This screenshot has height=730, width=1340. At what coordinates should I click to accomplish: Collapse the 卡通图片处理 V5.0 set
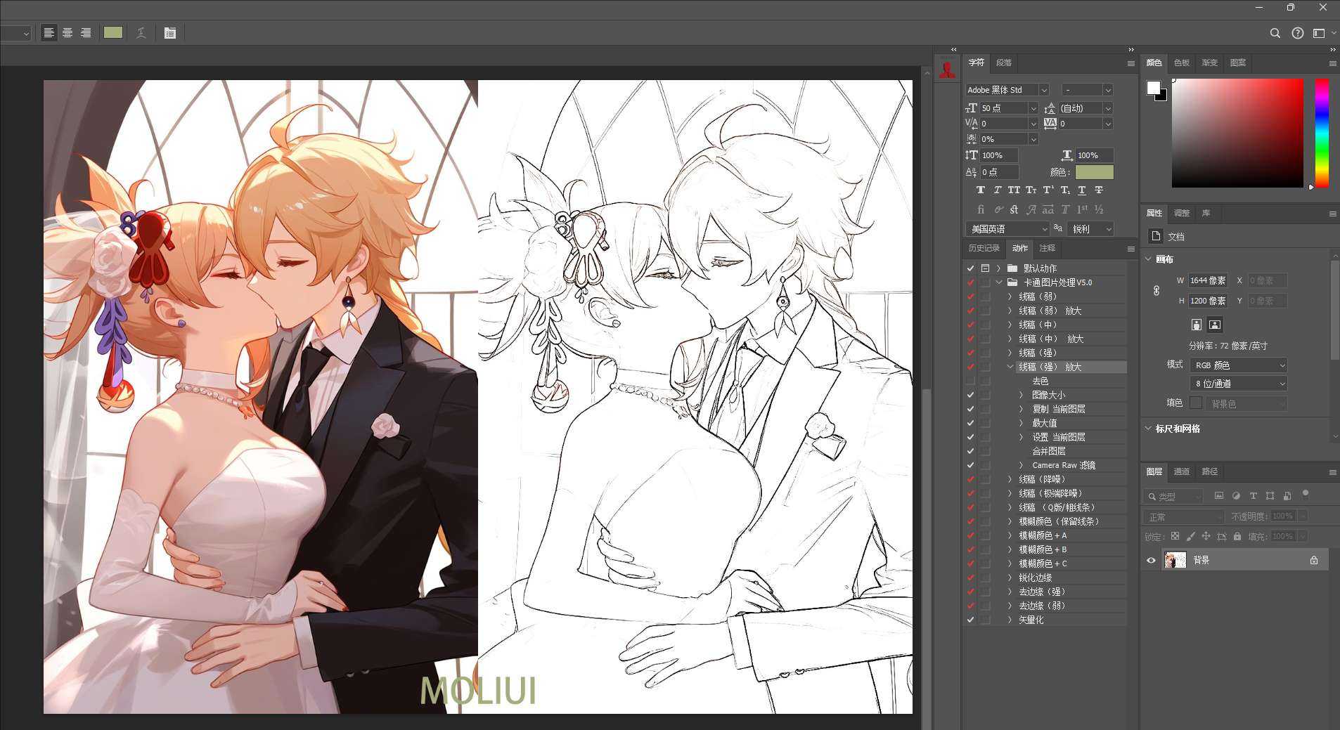(998, 282)
